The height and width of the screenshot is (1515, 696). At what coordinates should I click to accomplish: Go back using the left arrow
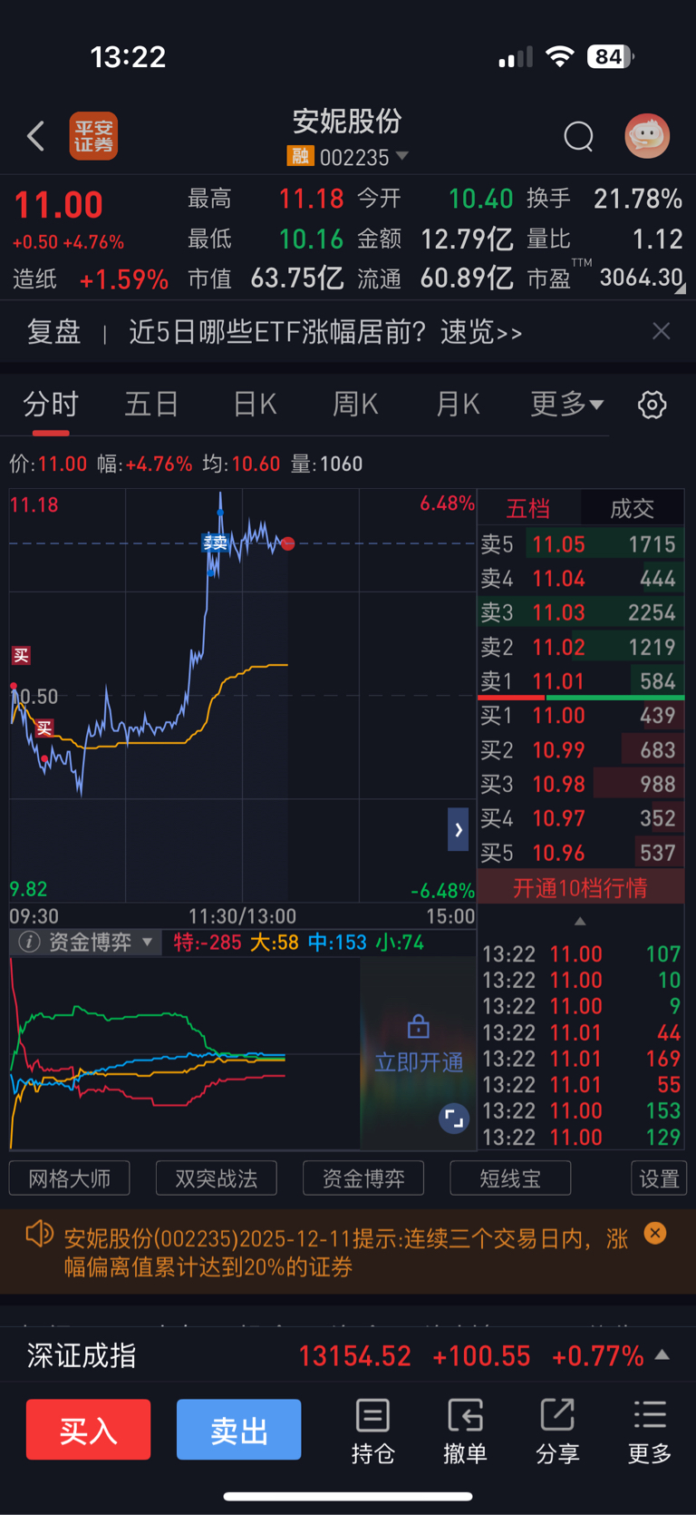[35, 137]
